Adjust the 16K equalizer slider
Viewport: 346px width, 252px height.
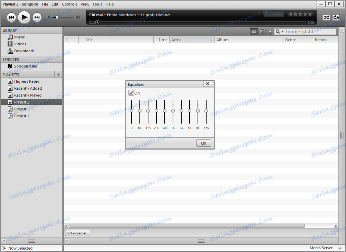206,111
